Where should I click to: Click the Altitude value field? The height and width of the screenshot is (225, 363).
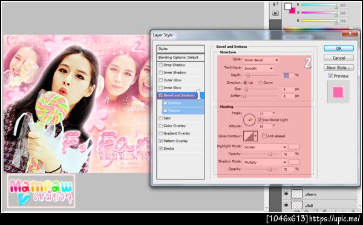click(265, 126)
